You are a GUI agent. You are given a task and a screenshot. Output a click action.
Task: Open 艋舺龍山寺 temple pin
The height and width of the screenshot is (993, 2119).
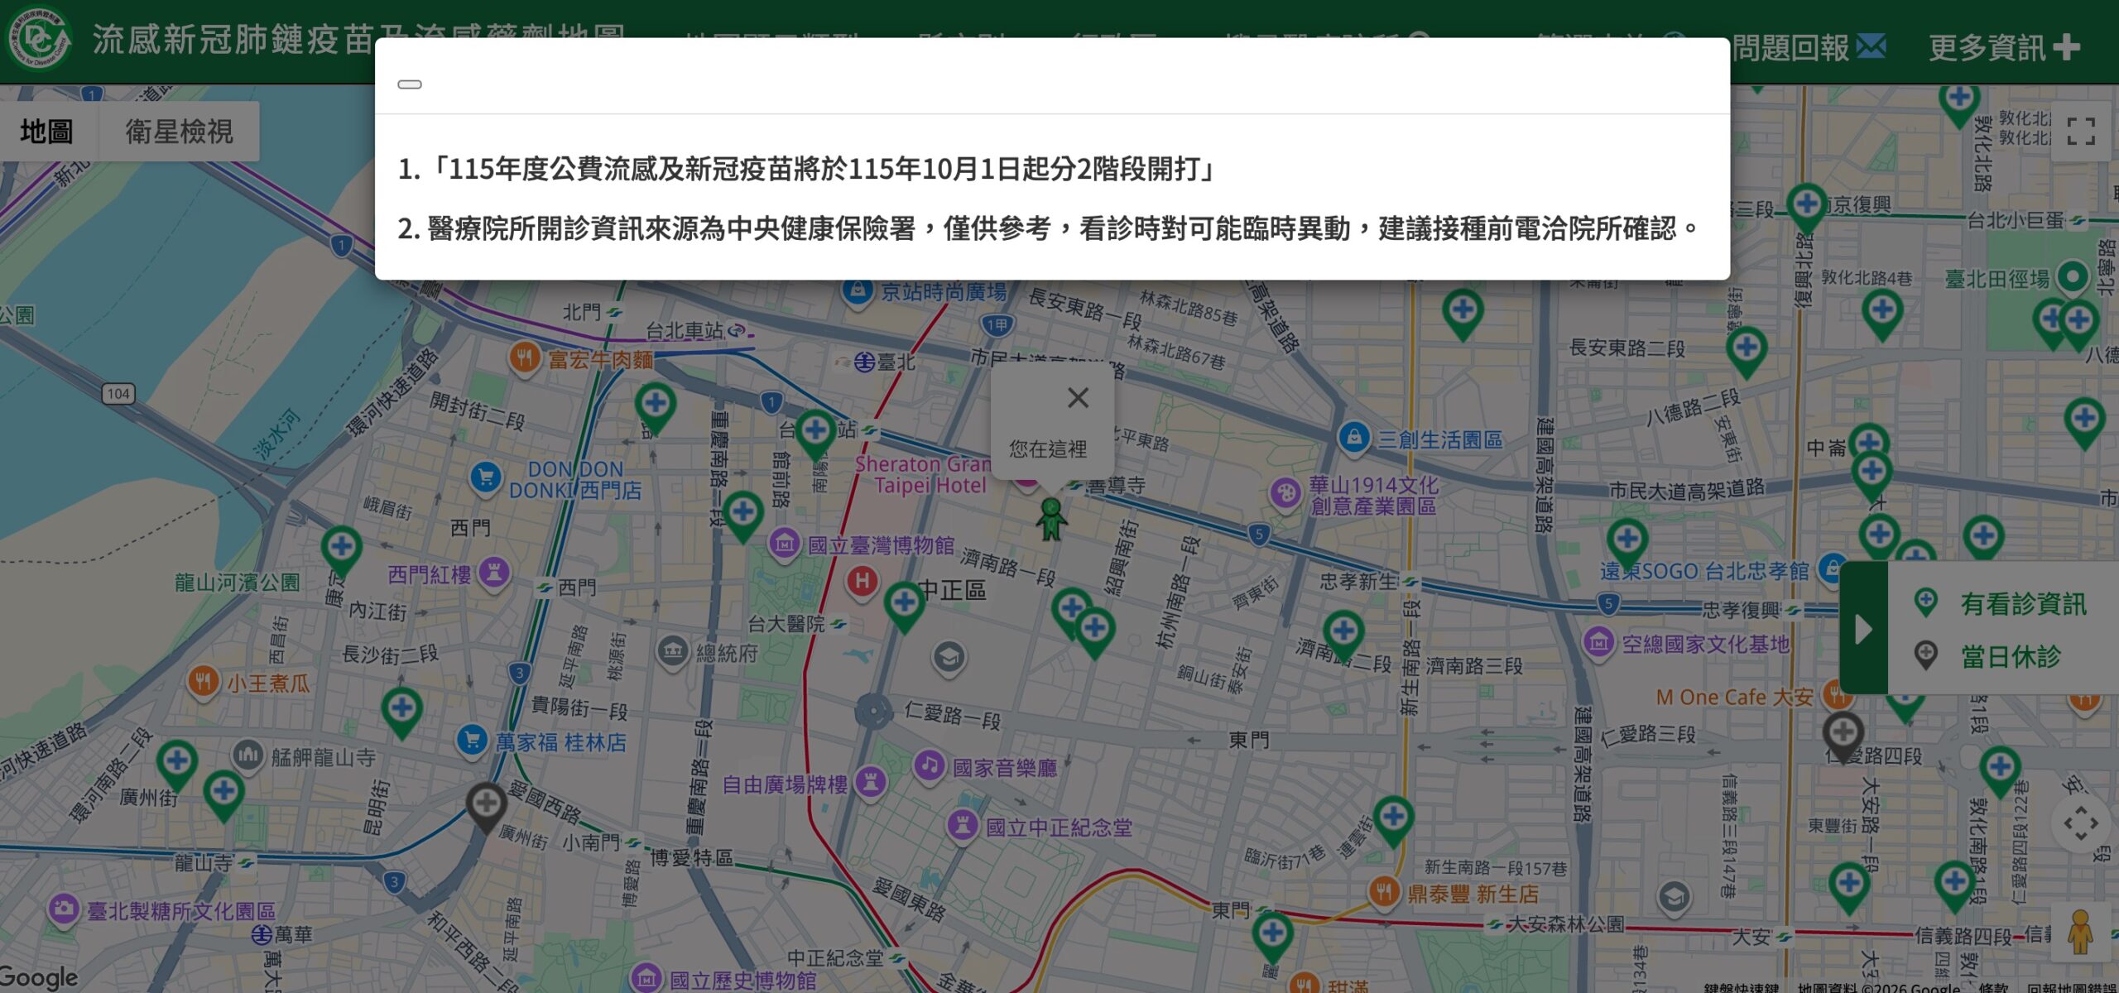(x=247, y=756)
